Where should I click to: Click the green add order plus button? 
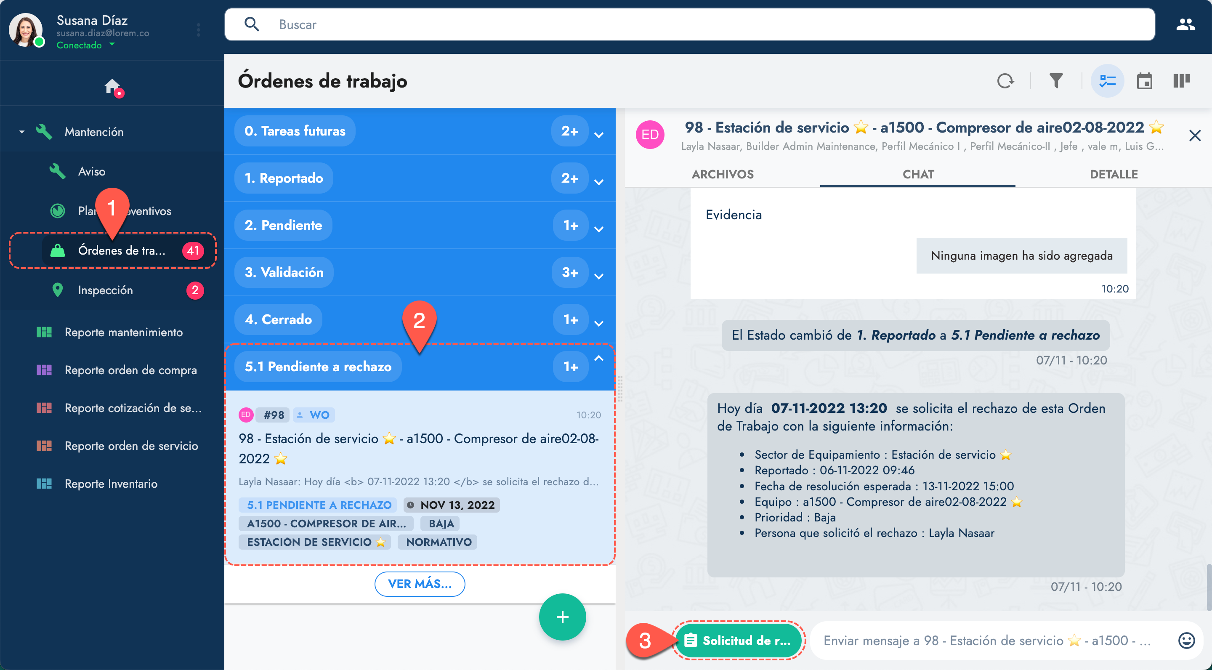tap(562, 617)
